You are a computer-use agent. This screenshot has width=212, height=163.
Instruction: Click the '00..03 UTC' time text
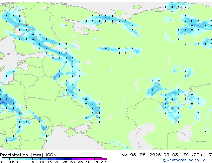(176, 155)
